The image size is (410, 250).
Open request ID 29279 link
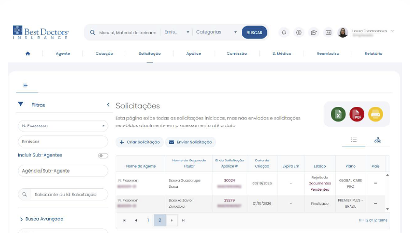pos(229,200)
